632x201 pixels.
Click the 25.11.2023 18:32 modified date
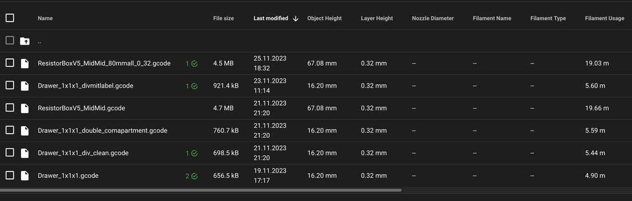click(270, 63)
